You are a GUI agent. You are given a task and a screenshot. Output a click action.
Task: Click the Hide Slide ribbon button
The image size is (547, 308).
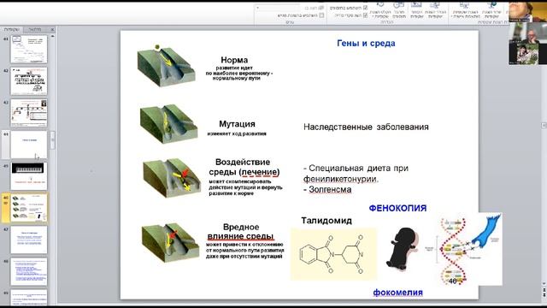coord(416,10)
